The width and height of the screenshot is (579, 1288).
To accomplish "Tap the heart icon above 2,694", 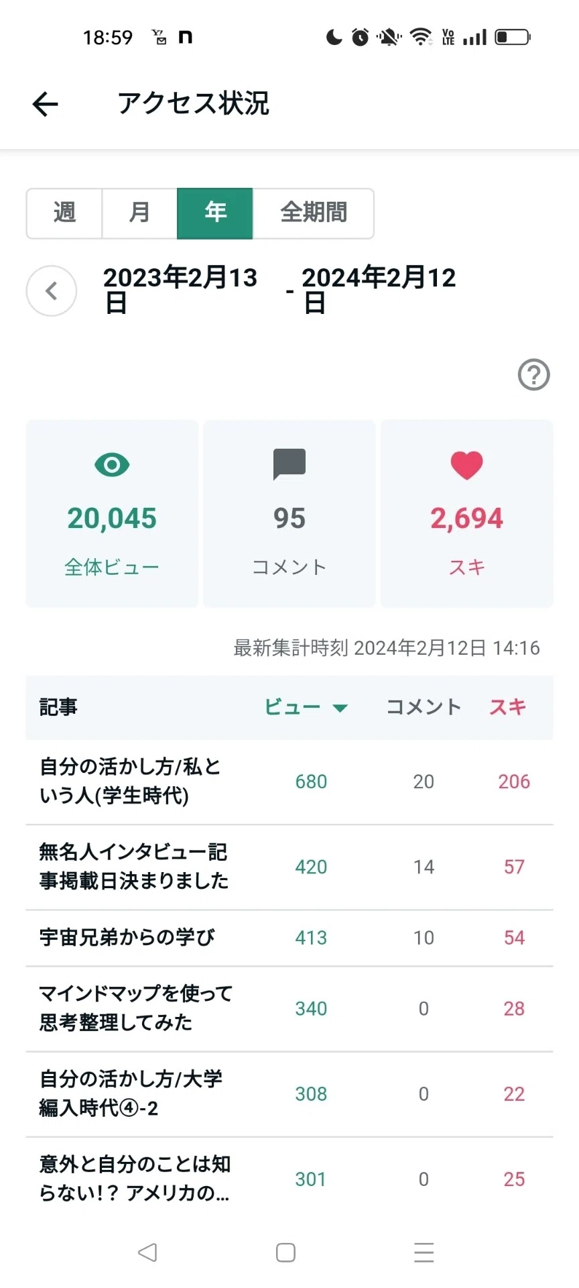I will 467,465.
